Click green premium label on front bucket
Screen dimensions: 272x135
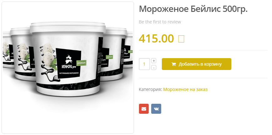[x=81, y=63]
